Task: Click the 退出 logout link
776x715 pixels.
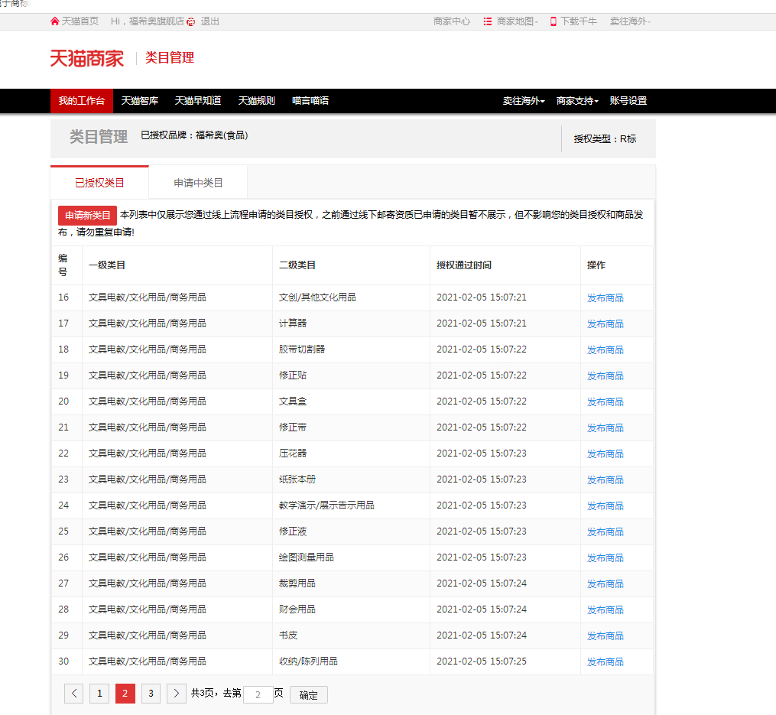Action: pyautogui.click(x=209, y=21)
